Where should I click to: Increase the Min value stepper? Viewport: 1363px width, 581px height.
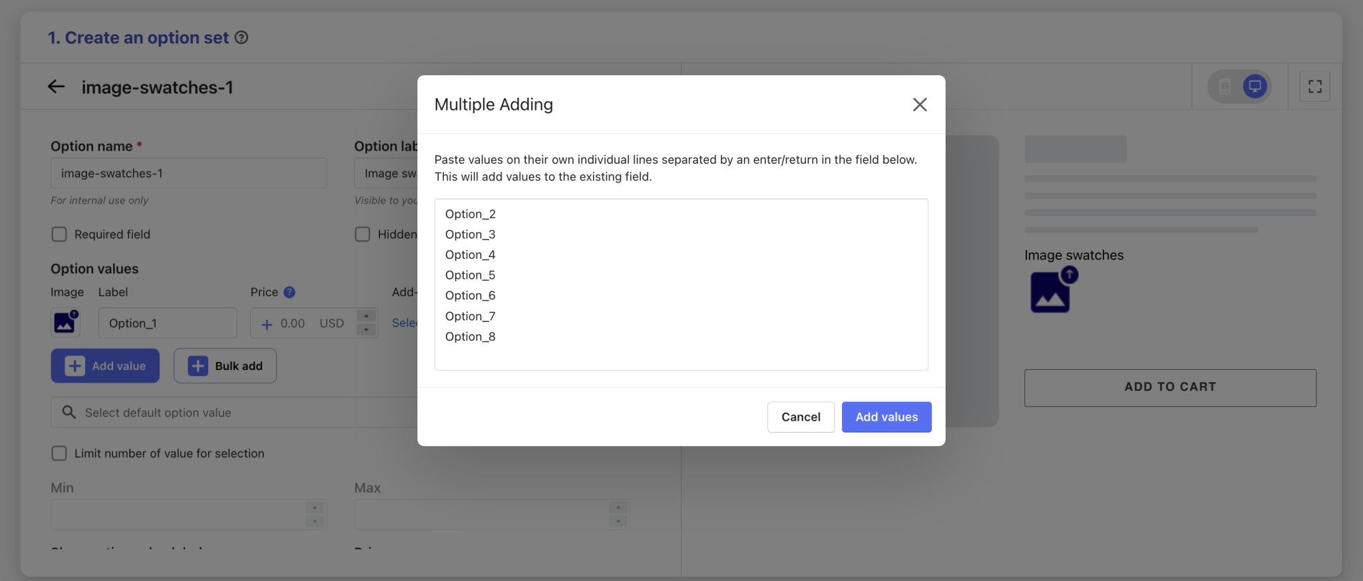(315, 508)
